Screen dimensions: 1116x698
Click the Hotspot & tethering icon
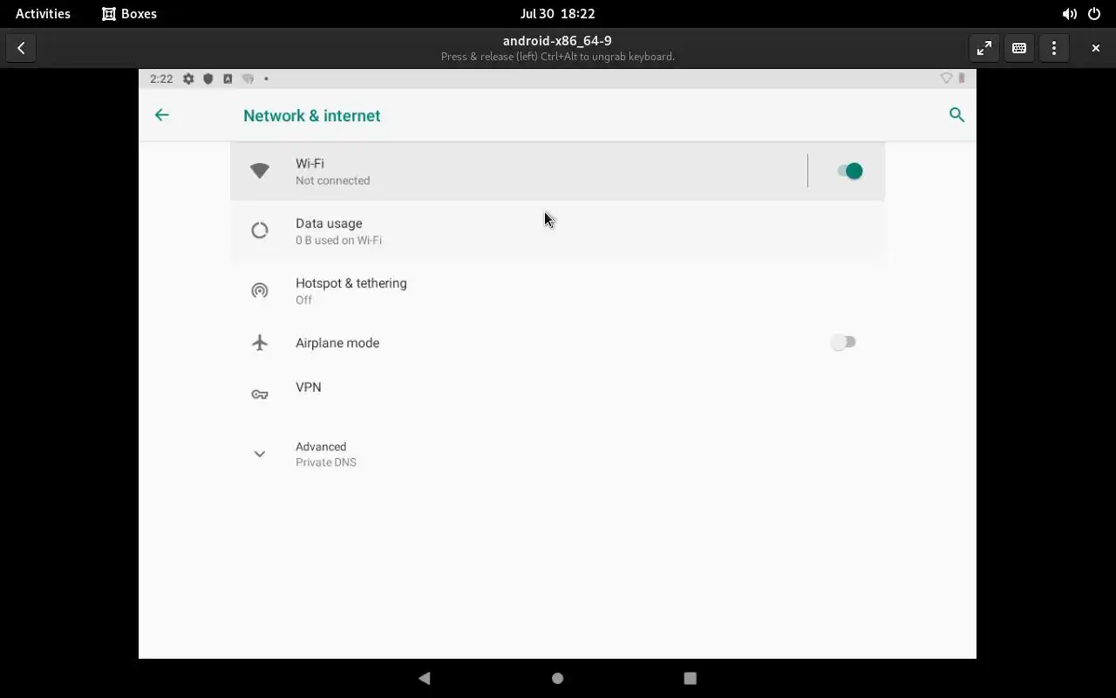(x=260, y=291)
